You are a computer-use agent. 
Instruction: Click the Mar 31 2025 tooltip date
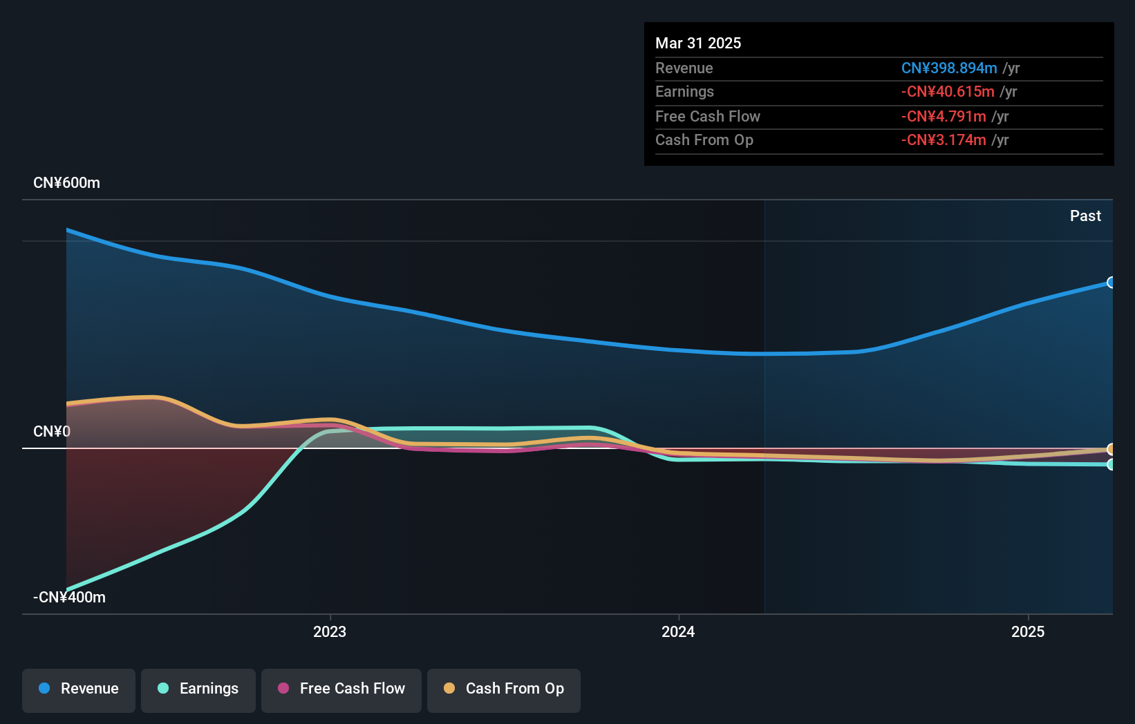pyautogui.click(x=698, y=44)
